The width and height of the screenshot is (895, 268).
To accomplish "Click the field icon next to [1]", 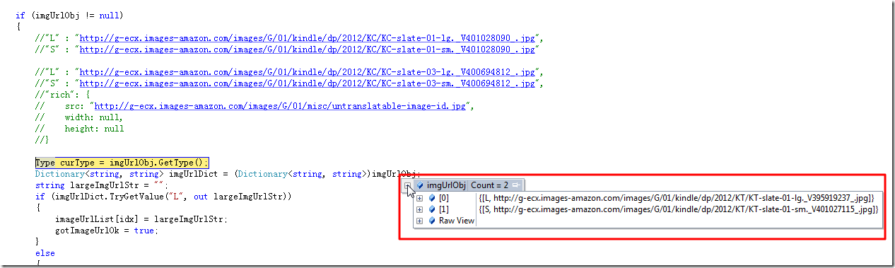I will [x=432, y=209].
